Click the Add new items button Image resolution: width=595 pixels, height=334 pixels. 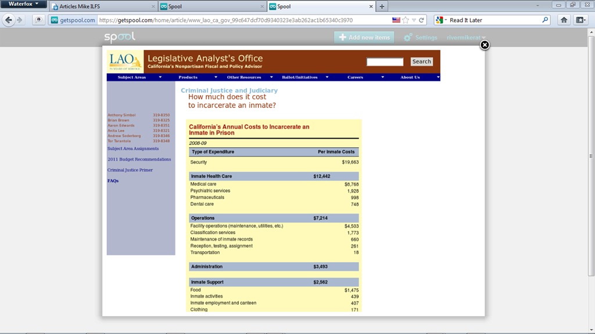pos(364,38)
